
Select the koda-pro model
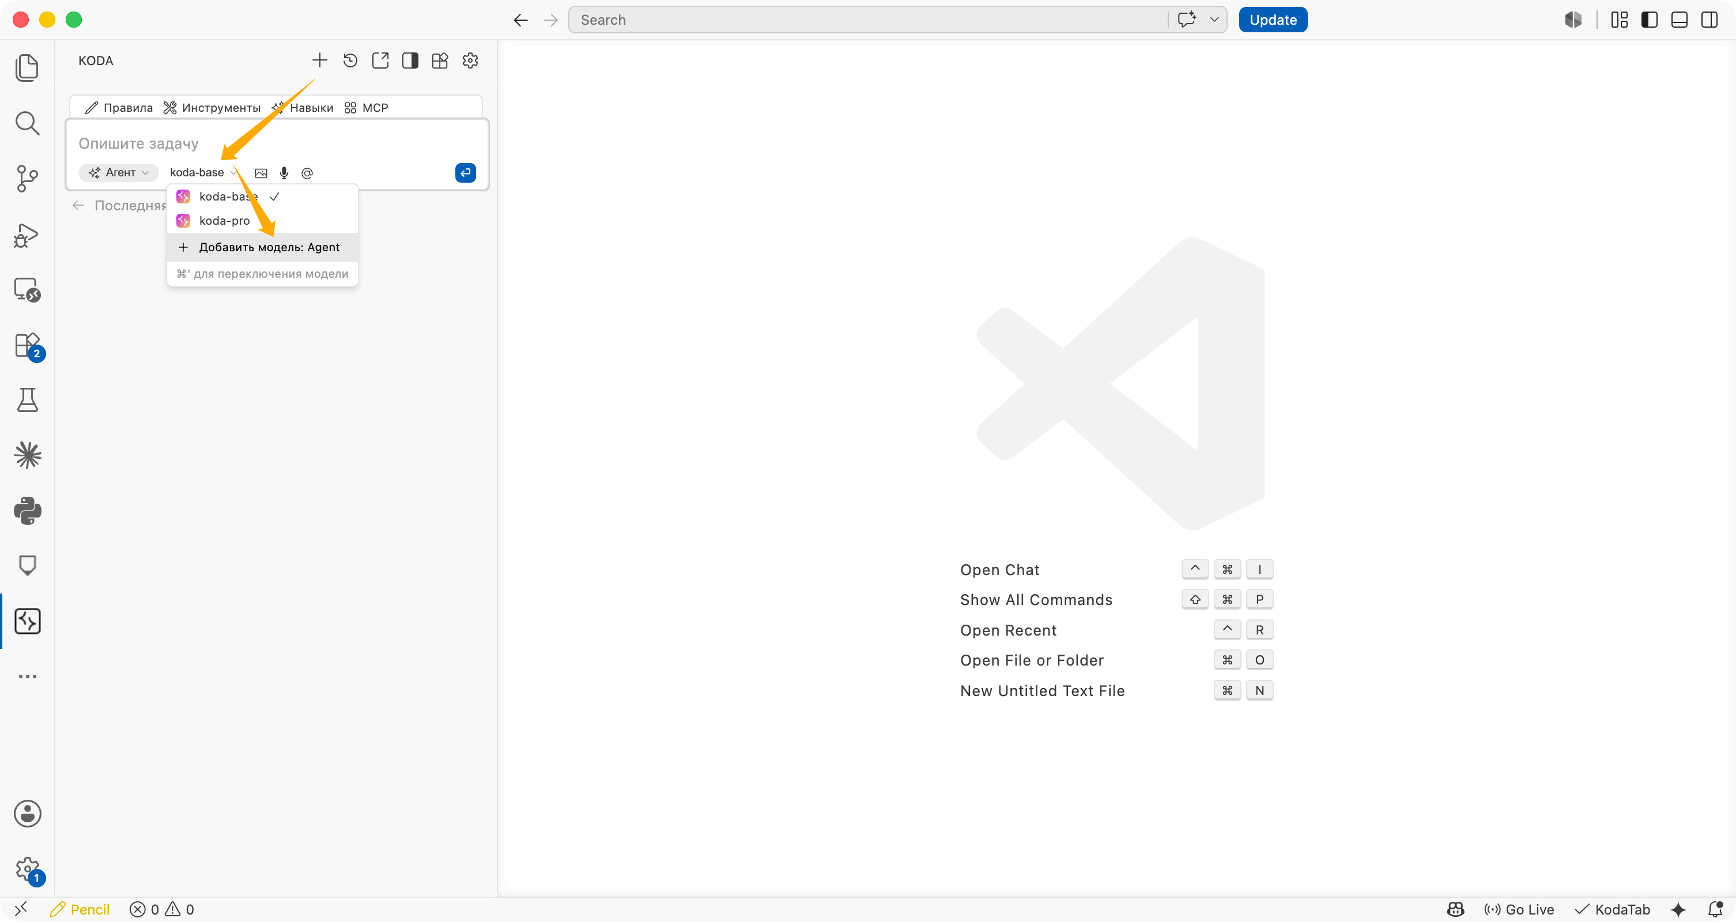click(262, 221)
